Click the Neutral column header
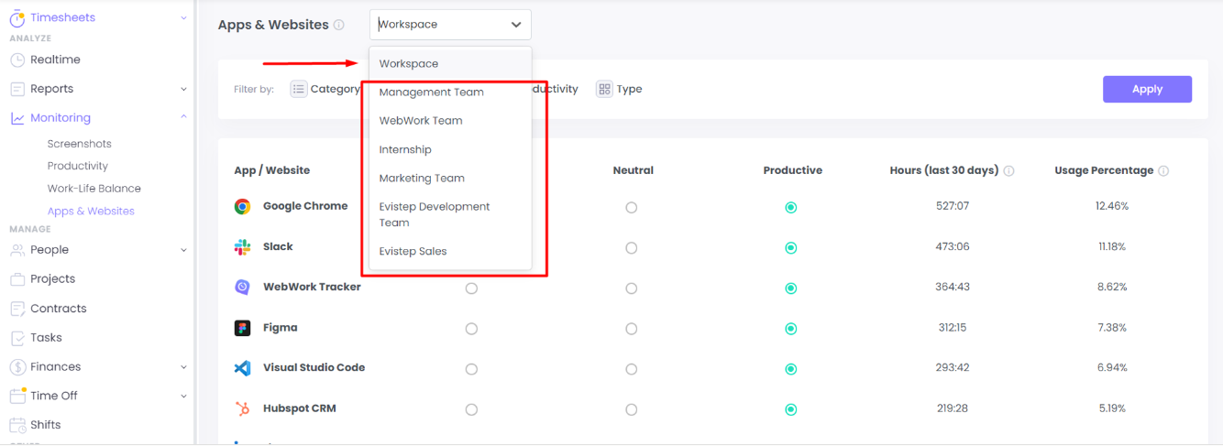Image resolution: width=1223 pixels, height=446 pixels. (x=634, y=170)
